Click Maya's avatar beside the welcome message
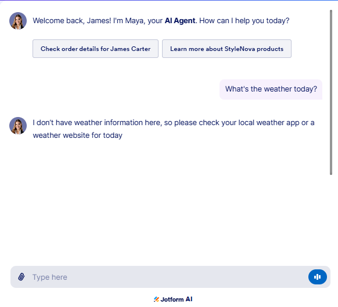This screenshot has width=338, height=307. tap(18, 21)
